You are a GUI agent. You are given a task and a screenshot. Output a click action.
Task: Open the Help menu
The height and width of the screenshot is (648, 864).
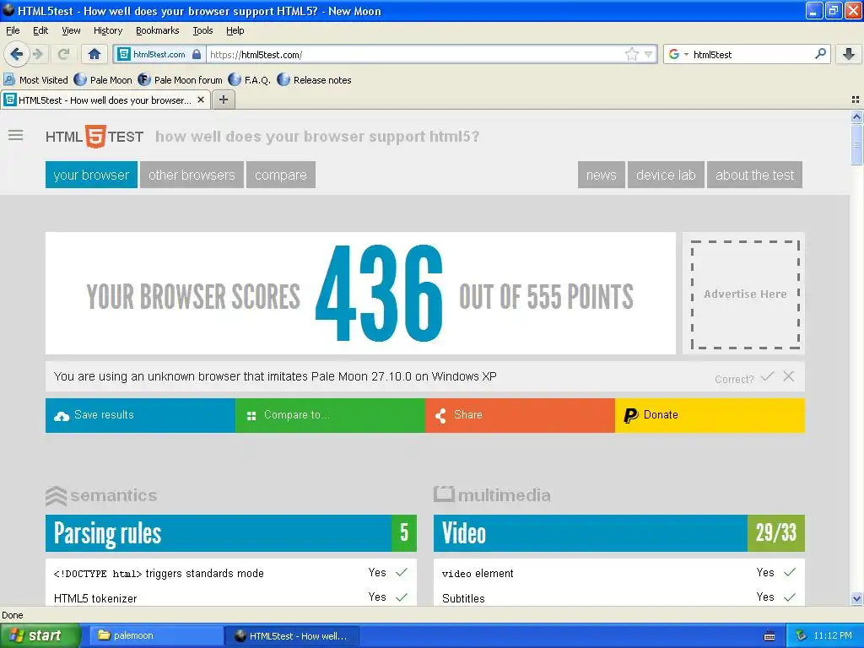click(x=235, y=30)
